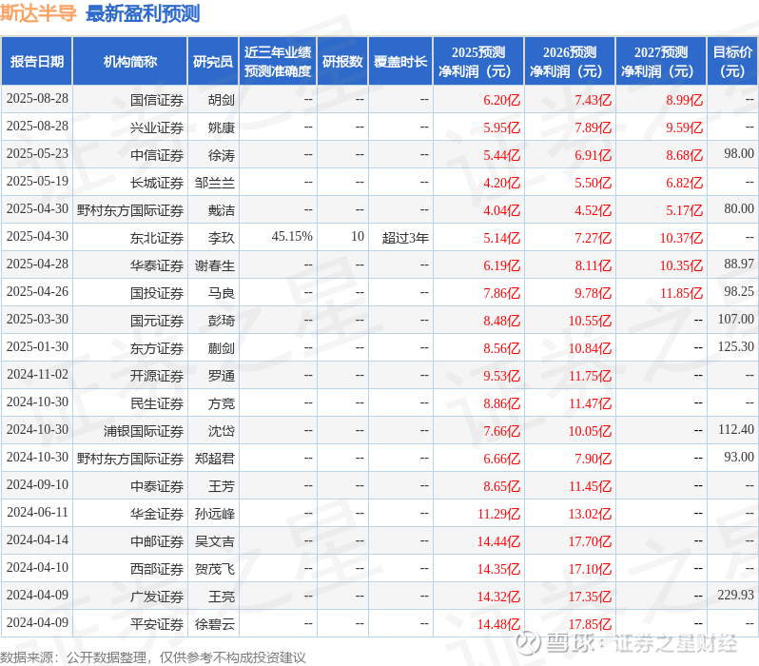Click target price 112.40
Viewport: 759px width, 666px height.
point(736,429)
